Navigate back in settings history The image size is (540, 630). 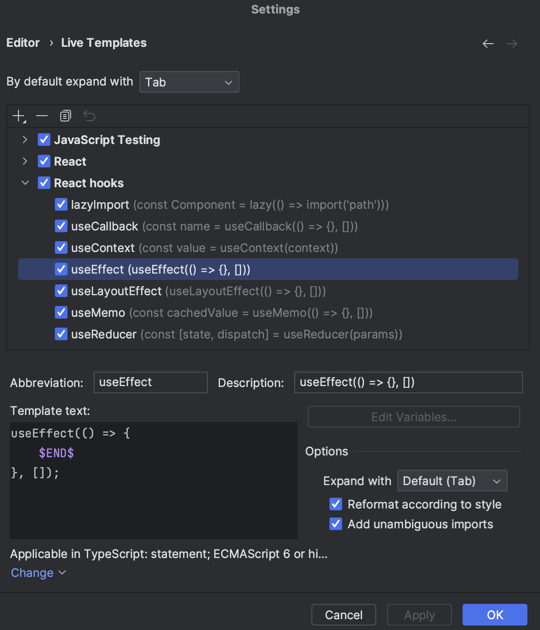pyautogui.click(x=488, y=44)
